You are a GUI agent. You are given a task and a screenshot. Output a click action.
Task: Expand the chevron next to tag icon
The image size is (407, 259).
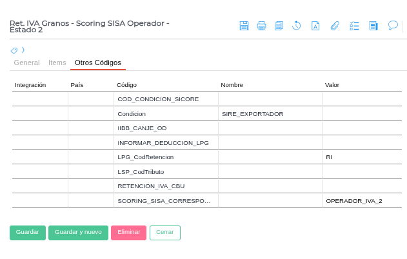point(23,50)
